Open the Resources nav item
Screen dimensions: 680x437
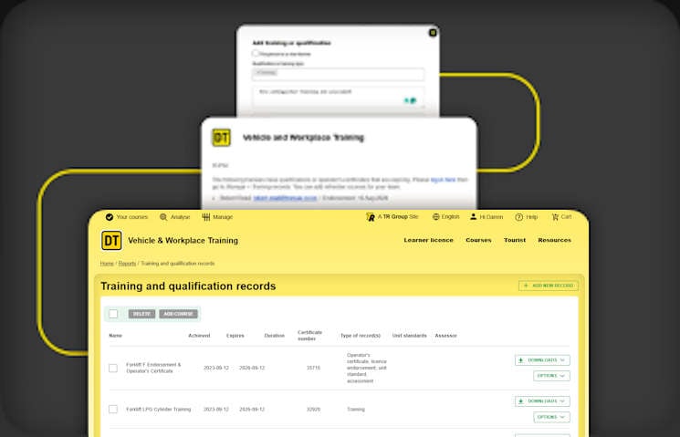(x=554, y=240)
